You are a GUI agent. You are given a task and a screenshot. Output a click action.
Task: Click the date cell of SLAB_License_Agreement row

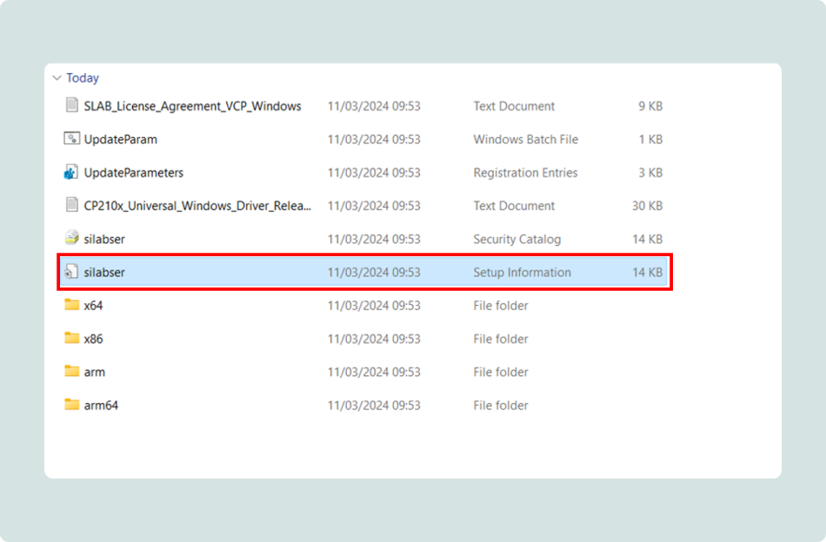tap(374, 106)
